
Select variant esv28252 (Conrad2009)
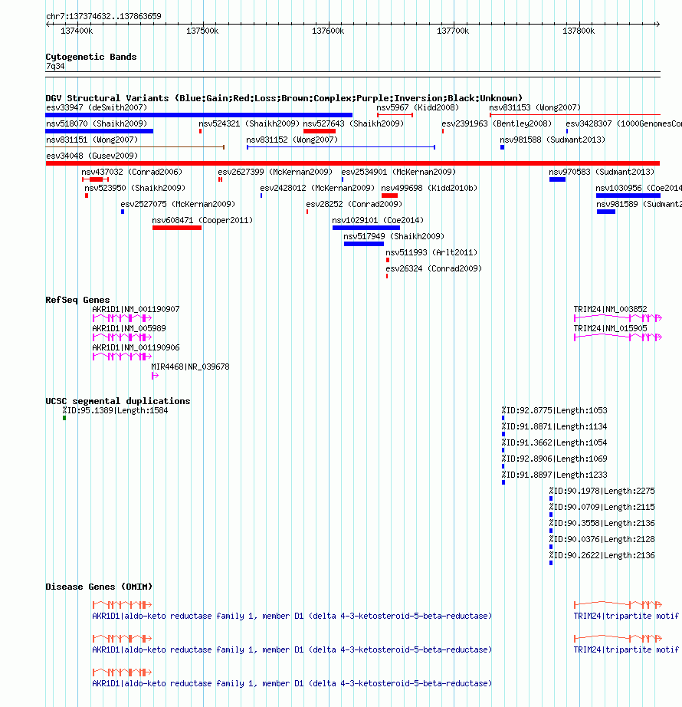coord(354,204)
